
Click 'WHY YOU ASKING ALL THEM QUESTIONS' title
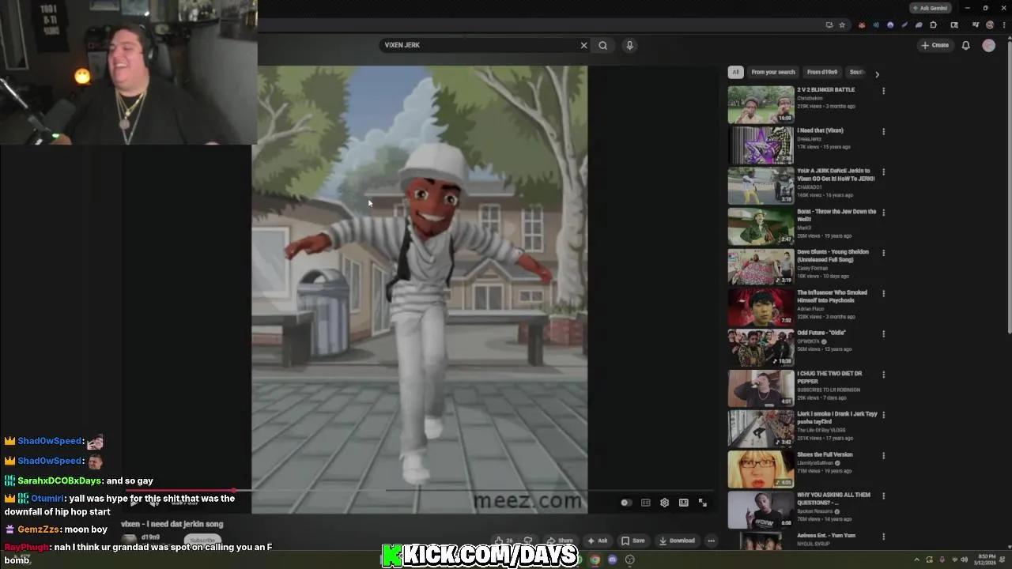833,498
